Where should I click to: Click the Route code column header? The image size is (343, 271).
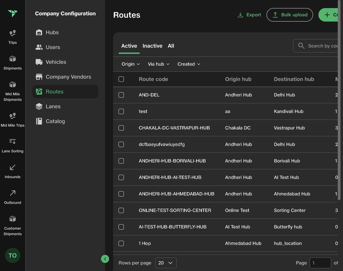pos(153,79)
